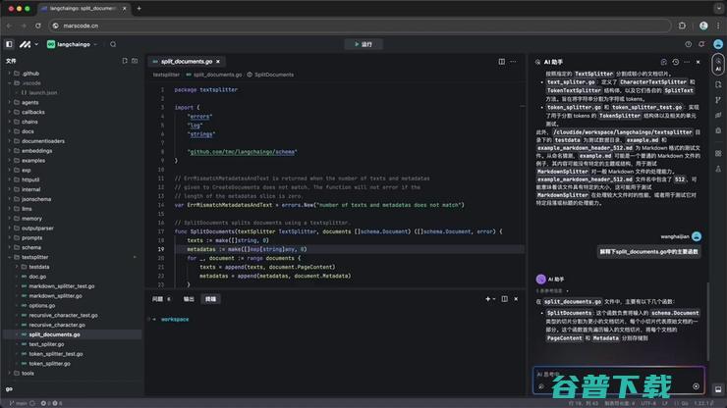Screen dimensions: 727x408
Task: Open the github.com/tmc/langchaingo/schema import link
Action: (242, 152)
